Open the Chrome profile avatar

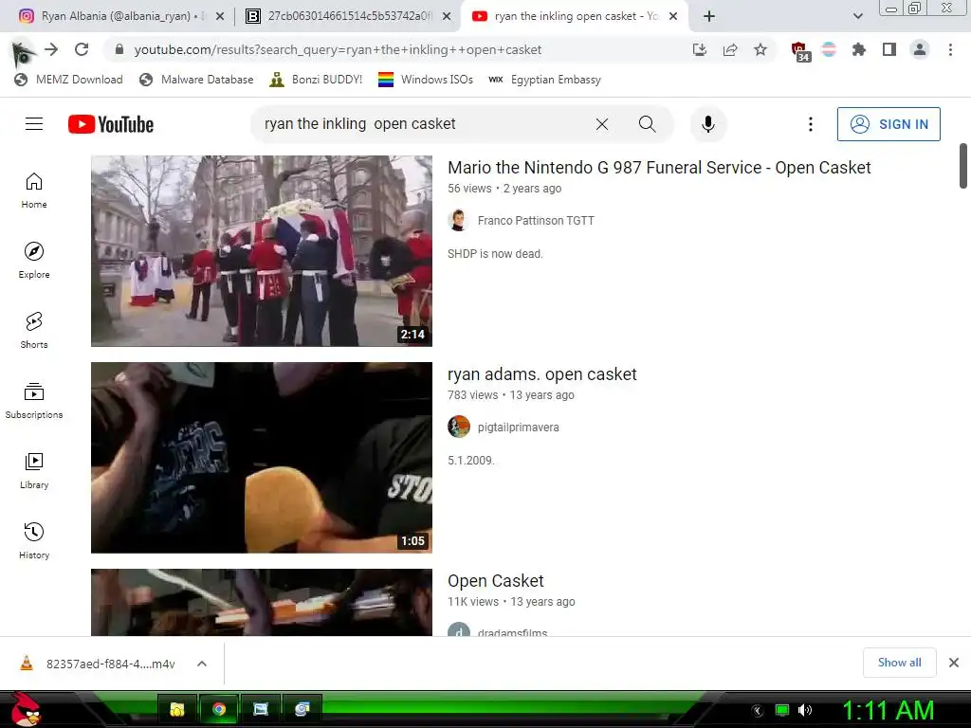coord(920,49)
